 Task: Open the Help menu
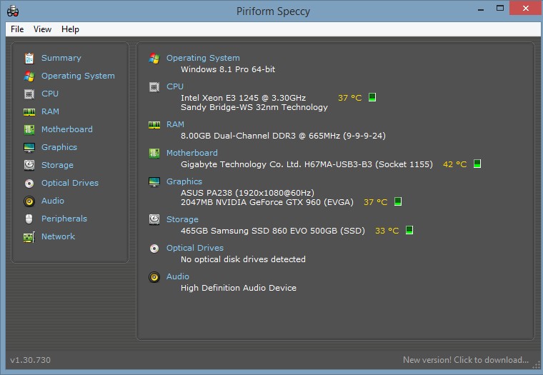coord(70,29)
